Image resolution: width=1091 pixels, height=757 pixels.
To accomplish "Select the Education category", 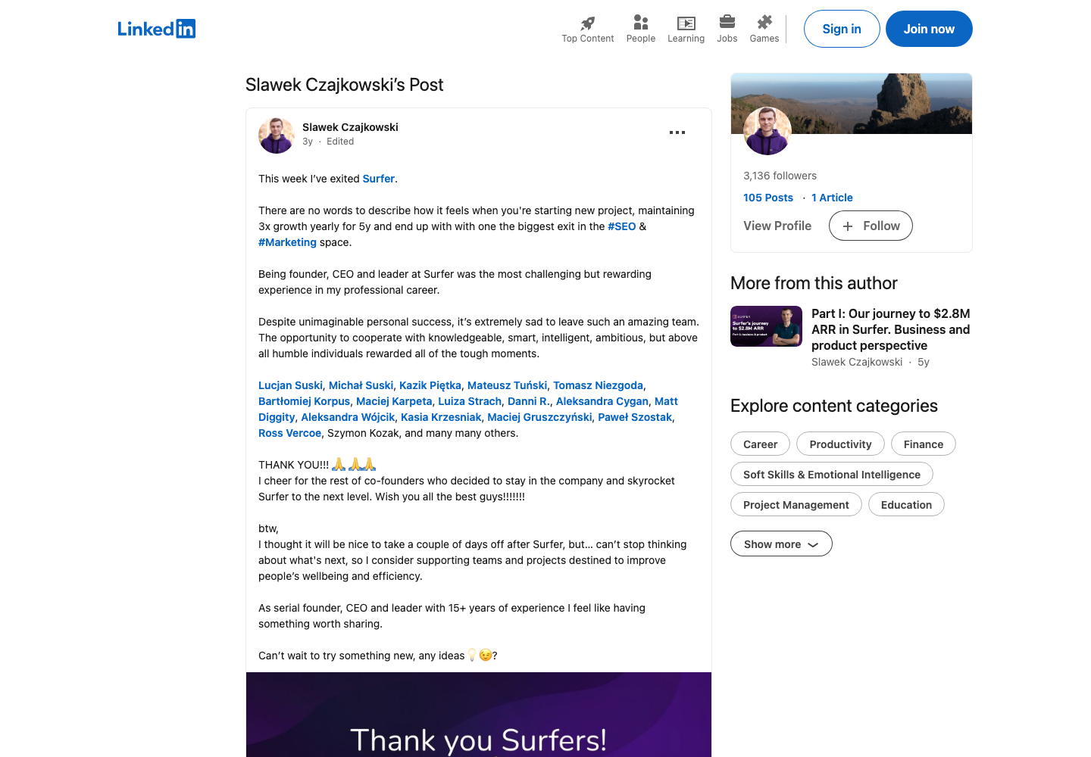I will tap(906, 505).
